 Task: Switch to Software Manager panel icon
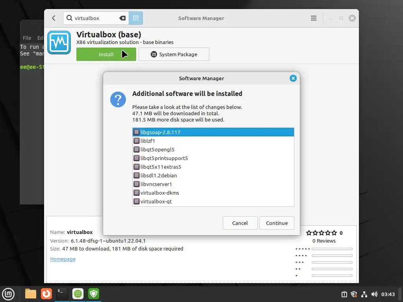78,294
